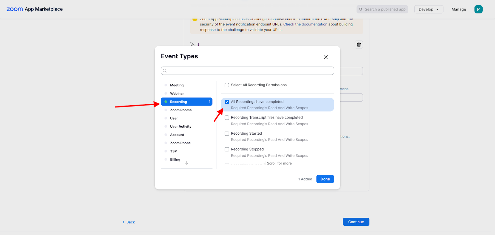Select the TSP event category
This screenshot has height=235, width=495.
(187, 151)
